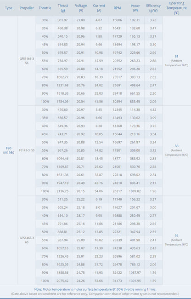Image resolution: width=191 pixels, height=299 pixels.
Task: Click operating temperature value 88
Action: (x=176, y=146)
